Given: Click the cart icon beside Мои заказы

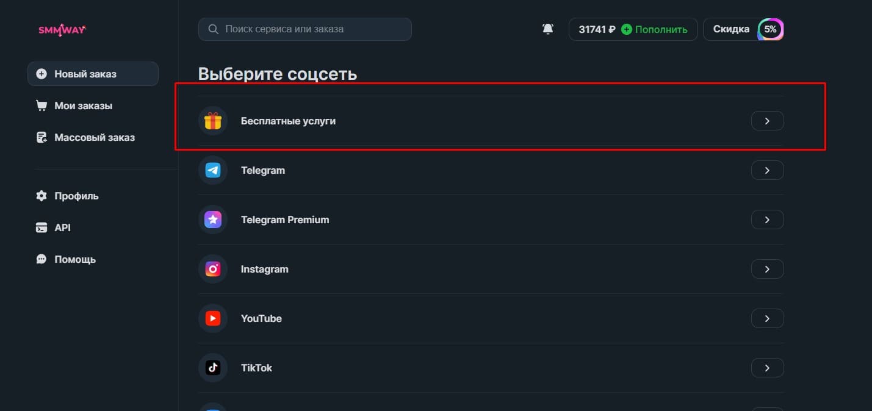Looking at the screenshot, I should tap(41, 105).
